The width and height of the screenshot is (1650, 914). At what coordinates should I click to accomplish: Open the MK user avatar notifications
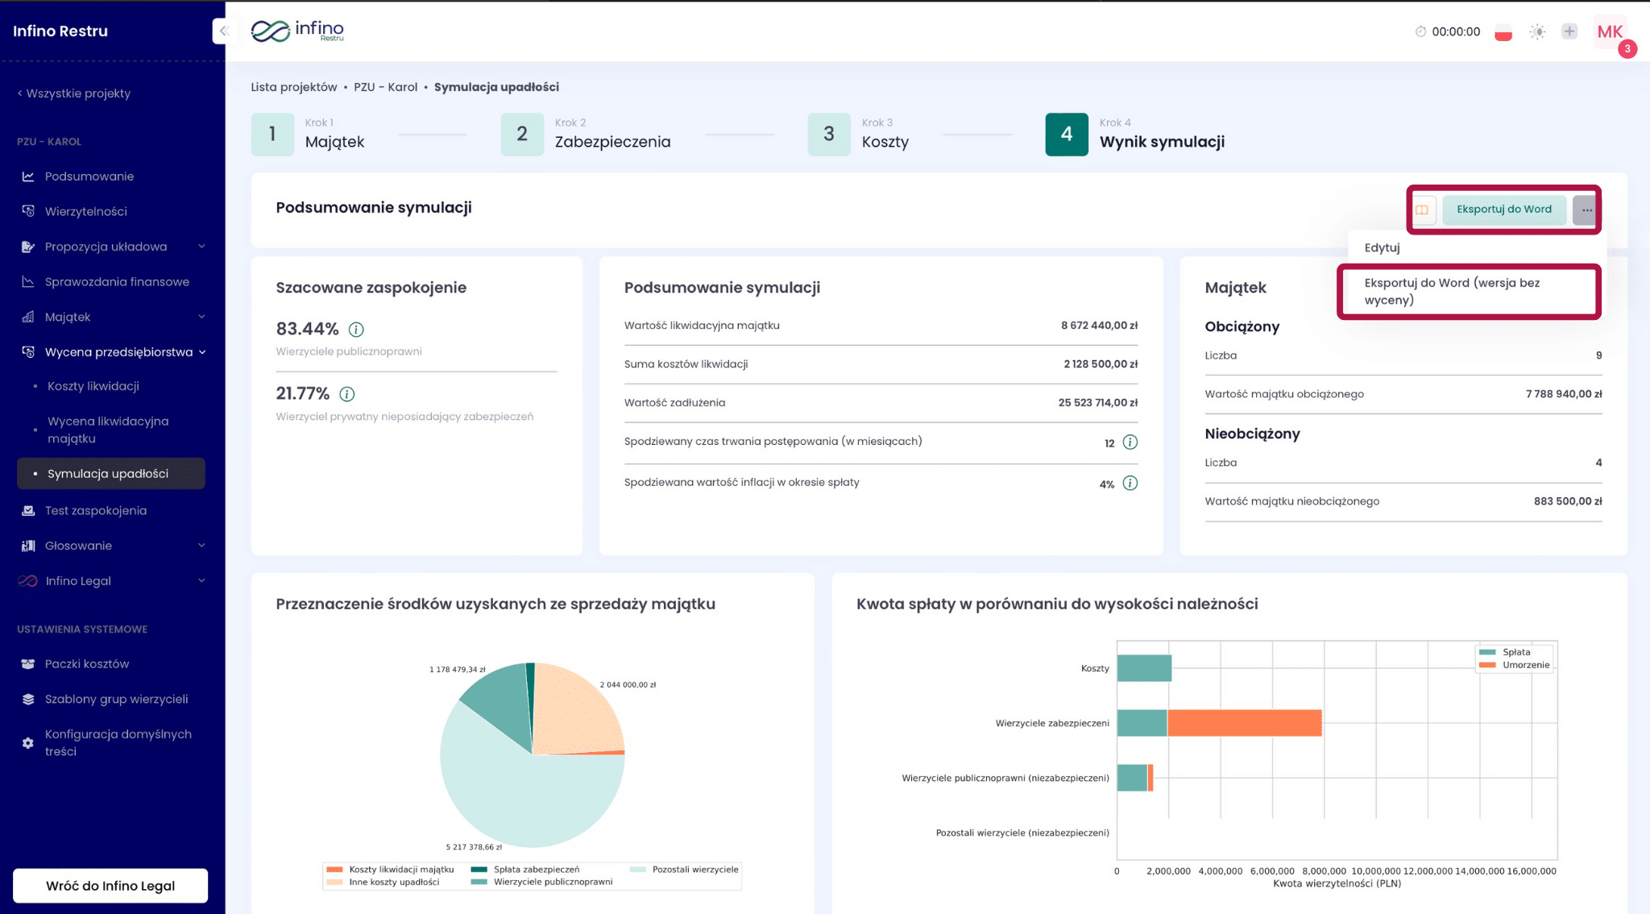click(1610, 32)
